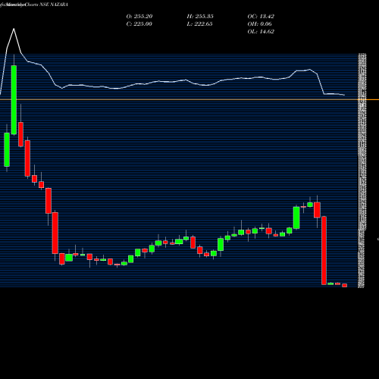Click the price axis scale on right edge

click(362, 171)
